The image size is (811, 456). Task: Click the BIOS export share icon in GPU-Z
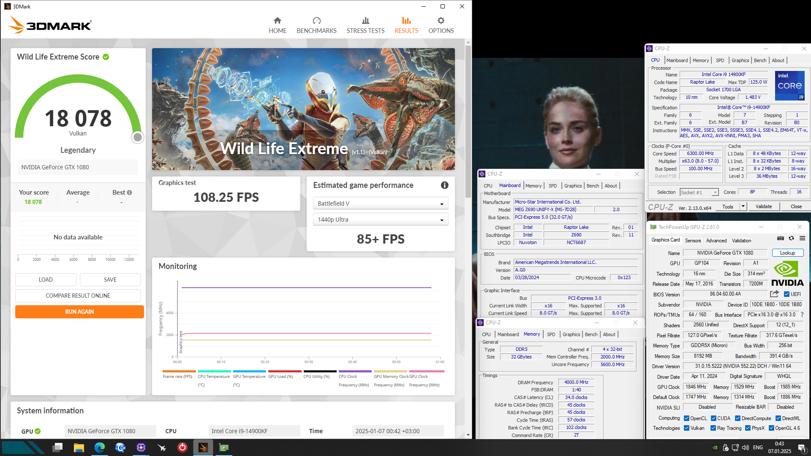(x=774, y=294)
